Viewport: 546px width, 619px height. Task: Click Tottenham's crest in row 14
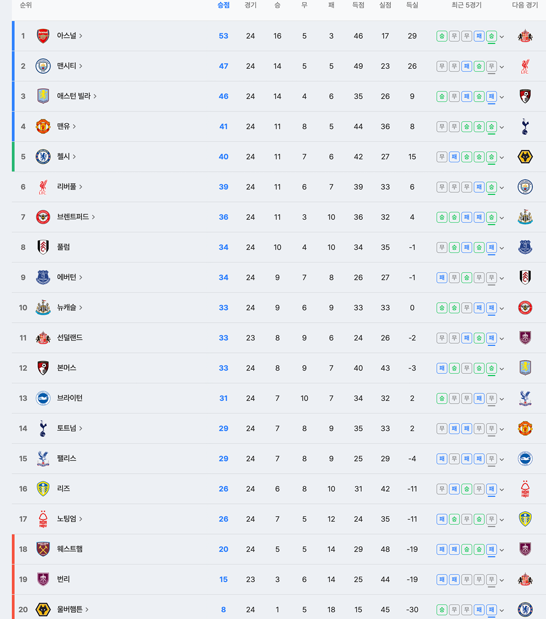pyautogui.click(x=43, y=428)
